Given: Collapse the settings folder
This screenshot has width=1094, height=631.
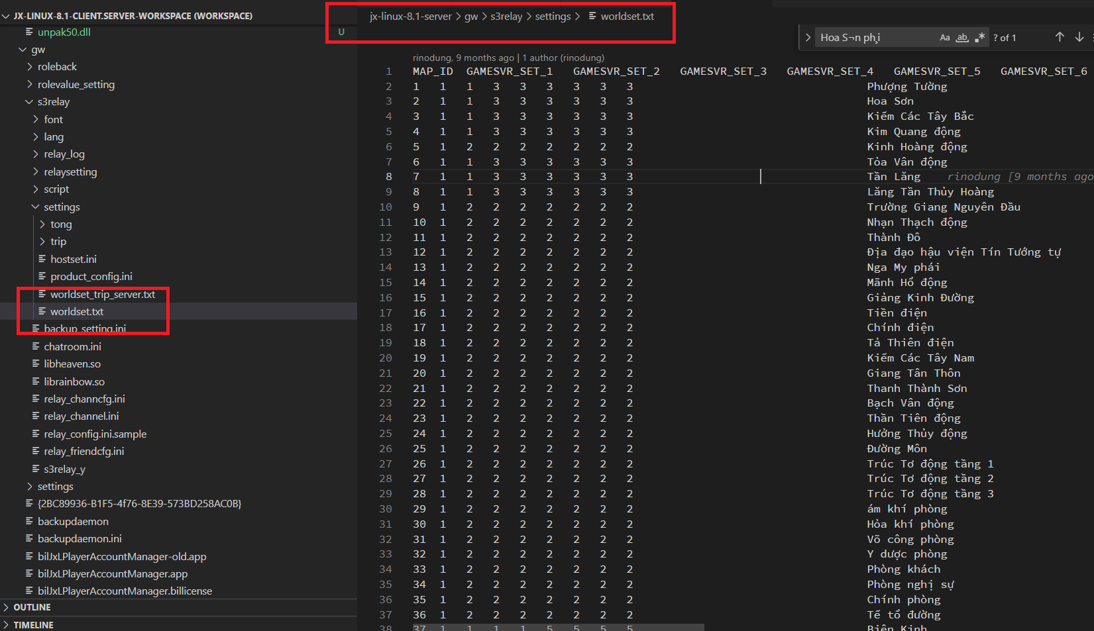Looking at the screenshot, I should pos(35,207).
